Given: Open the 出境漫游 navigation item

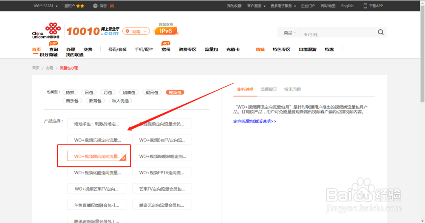Looking at the screenshot, I should (307, 49).
